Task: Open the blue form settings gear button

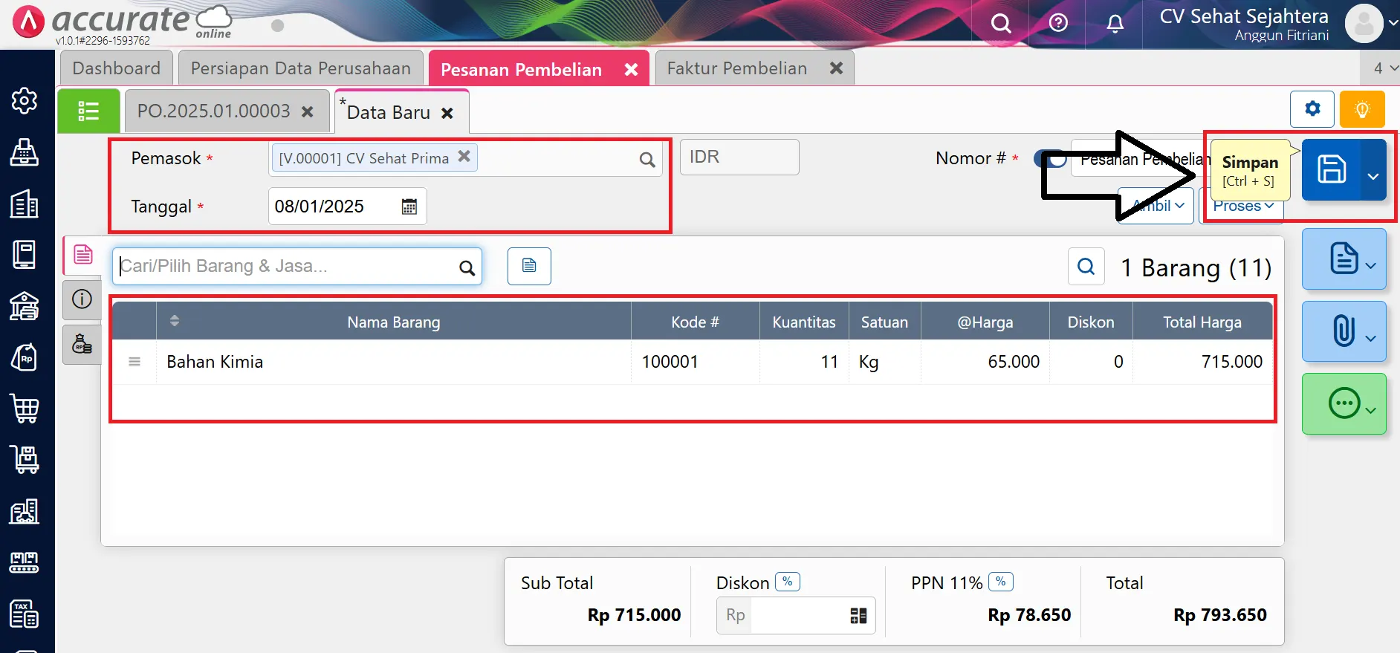Action: (x=1312, y=109)
